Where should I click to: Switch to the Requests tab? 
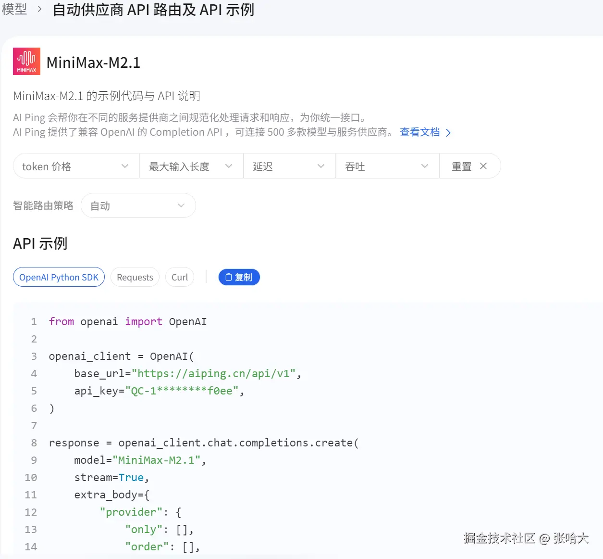point(135,277)
